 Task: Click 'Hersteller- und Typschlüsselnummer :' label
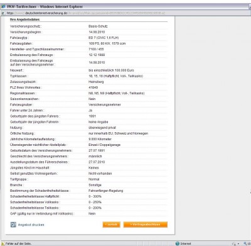[x=38, y=49]
